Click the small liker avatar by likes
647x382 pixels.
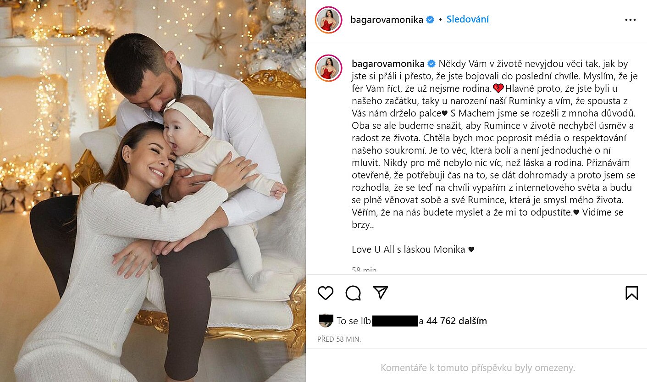(x=325, y=321)
